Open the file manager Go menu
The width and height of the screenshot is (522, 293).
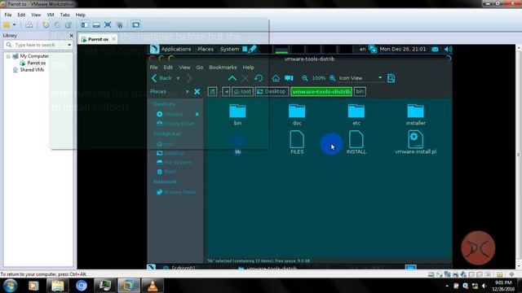click(x=199, y=67)
